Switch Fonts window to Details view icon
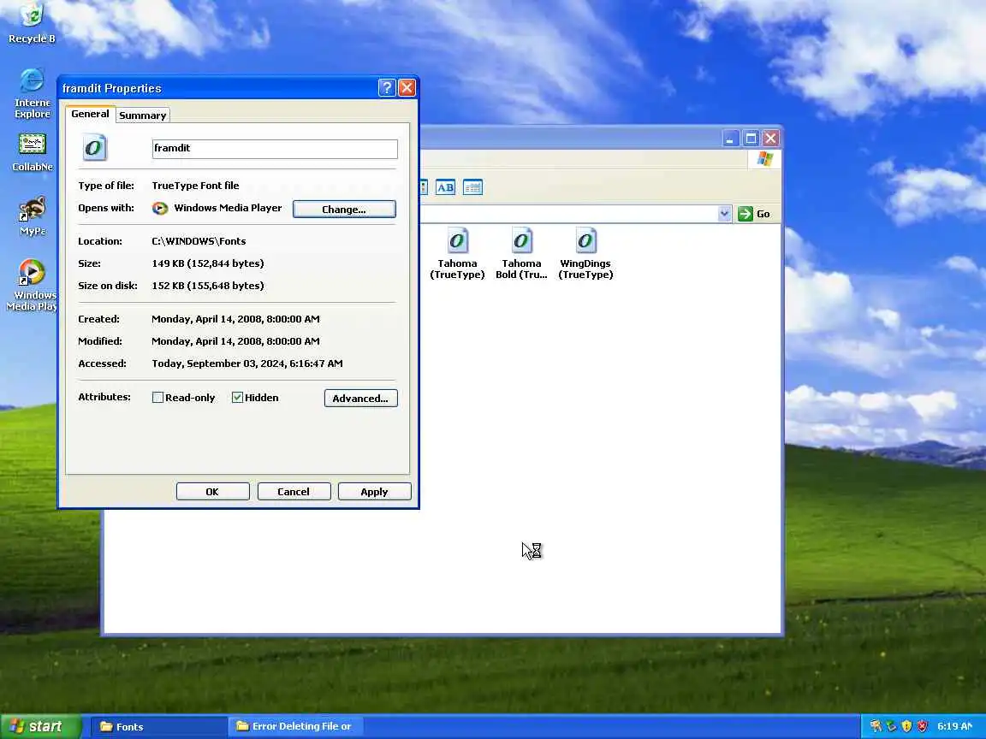The image size is (986, 739). coord(472,187)
